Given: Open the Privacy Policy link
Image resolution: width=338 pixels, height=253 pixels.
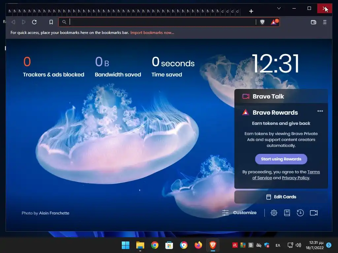Looking at the screenshot, I should (295, 178).
